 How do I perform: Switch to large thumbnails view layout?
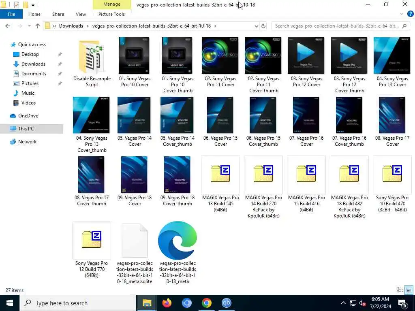[x=409, y=290]
